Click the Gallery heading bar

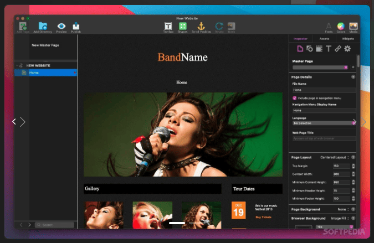pos(152,189)
